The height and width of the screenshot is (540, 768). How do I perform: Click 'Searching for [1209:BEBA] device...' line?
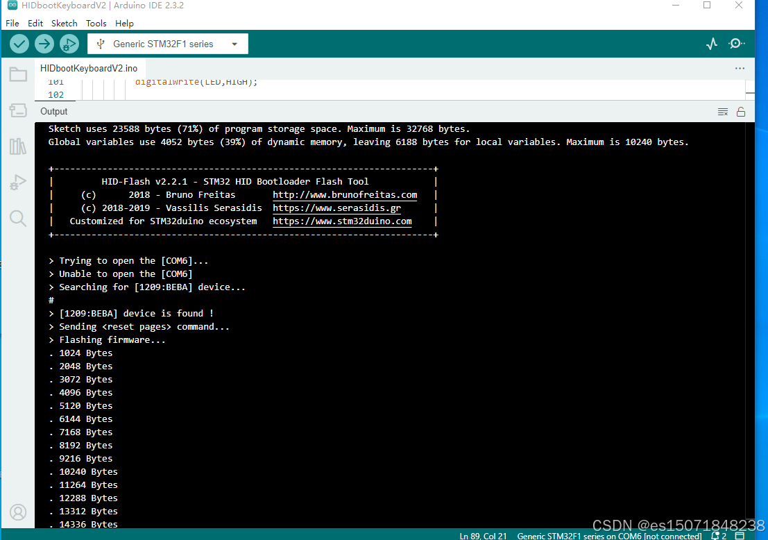[x=147, y=287]
